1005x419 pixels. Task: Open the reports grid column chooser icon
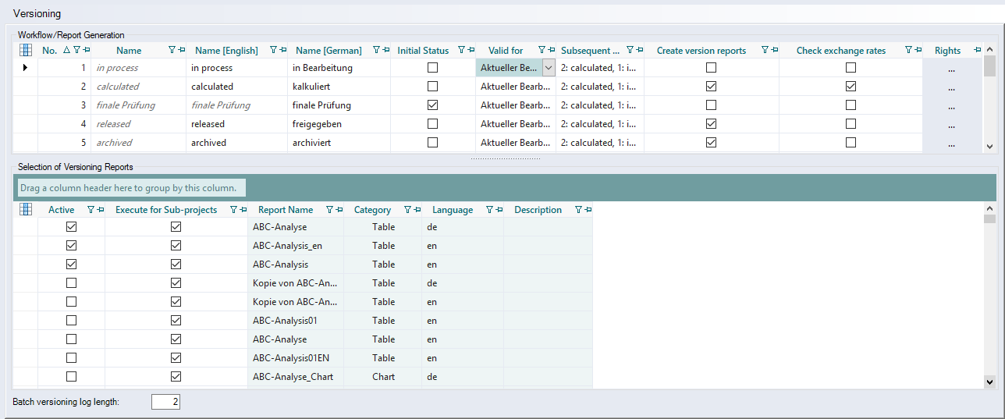tap(25, 209)
